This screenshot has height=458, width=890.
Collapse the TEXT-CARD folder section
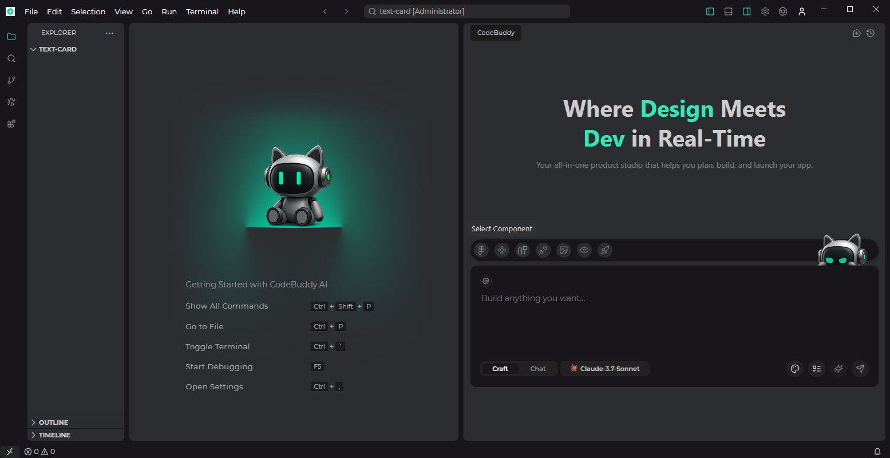click(x=76, y=49)
